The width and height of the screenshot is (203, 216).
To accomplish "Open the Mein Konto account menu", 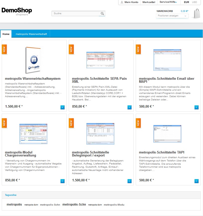I will click(x=129, y=2).
